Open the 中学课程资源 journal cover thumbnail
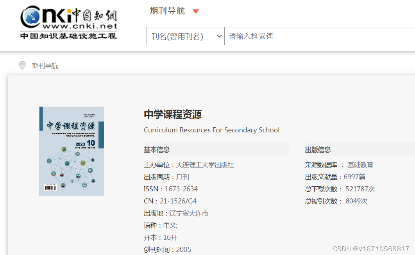This screenshot has width=415, height=255. 72,151
